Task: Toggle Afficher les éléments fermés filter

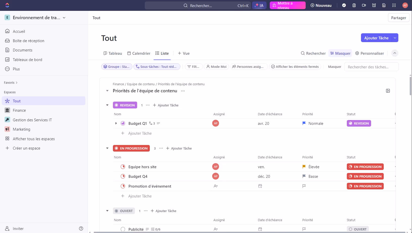Action: point(295,67)
